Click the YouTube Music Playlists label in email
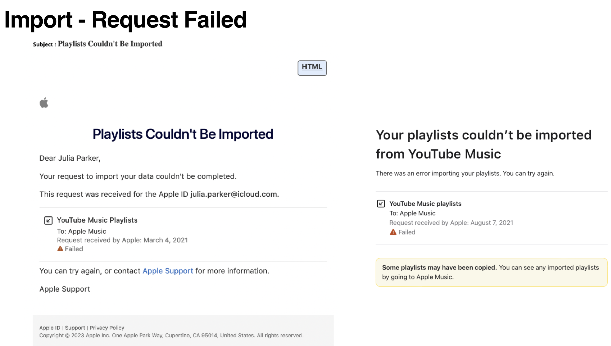Viewport: 611px width, 346px height. (x=97, y=220)
